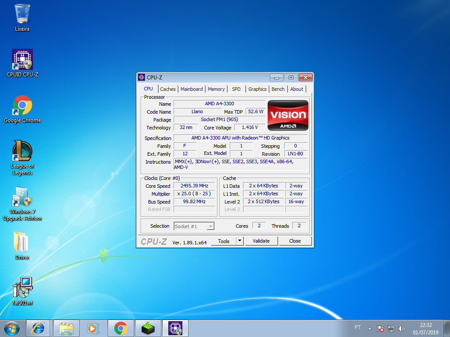Click the multiplier value x 25.0 (8 - 25)
This screenshot has width=450, height=337.
point(194,194)
